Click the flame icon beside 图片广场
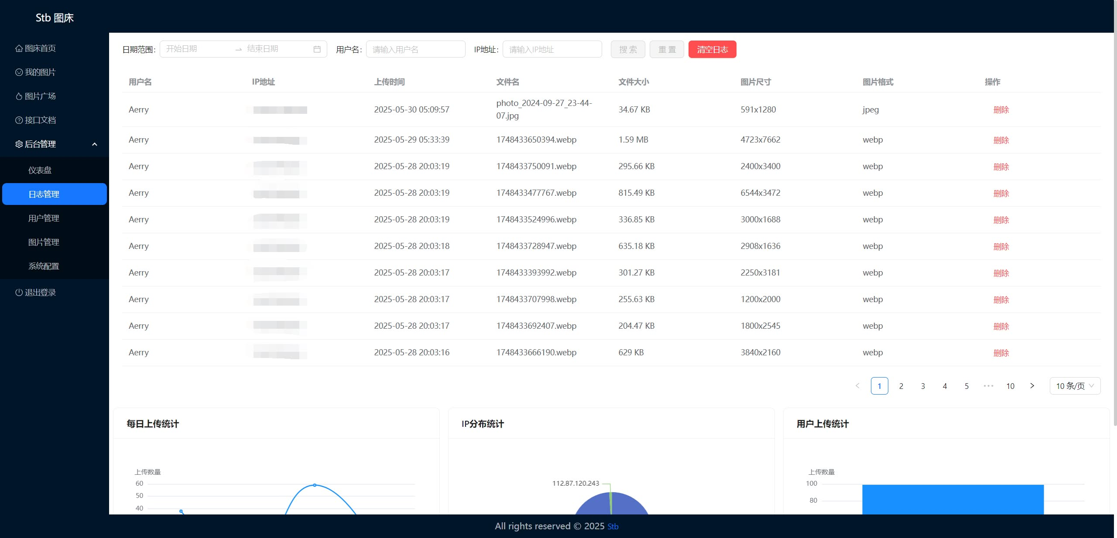1117x538 pixels. (x=19, y=96)
